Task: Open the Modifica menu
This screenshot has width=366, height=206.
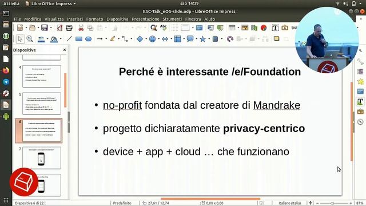Action: [x=33, y=19]
